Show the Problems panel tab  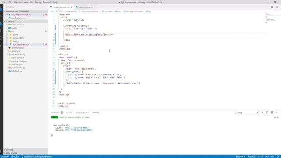coord(55,112)
